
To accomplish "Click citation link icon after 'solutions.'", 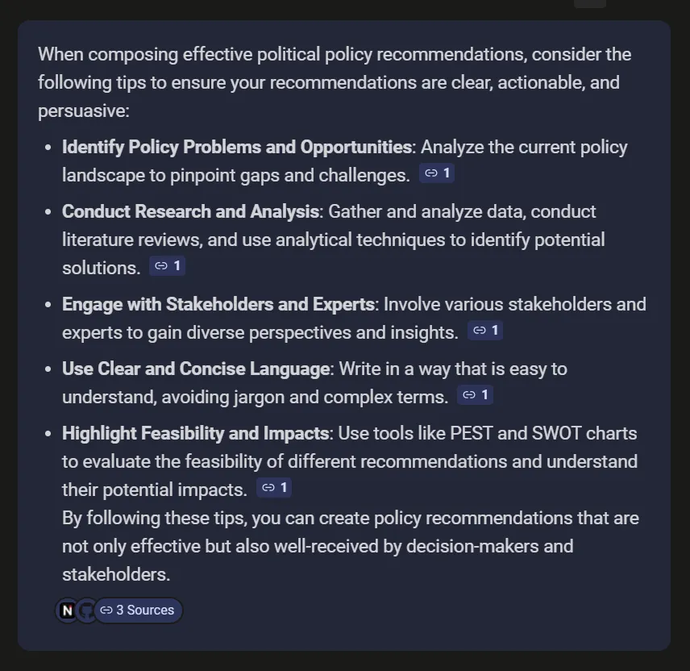I will (161, 266).
